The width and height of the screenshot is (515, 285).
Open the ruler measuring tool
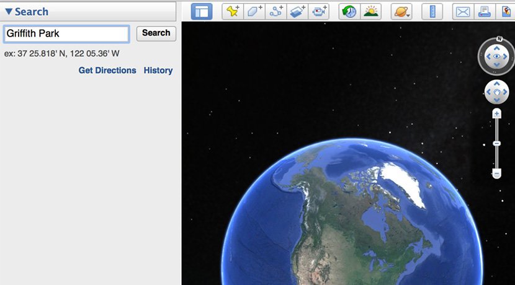(432, 12)
